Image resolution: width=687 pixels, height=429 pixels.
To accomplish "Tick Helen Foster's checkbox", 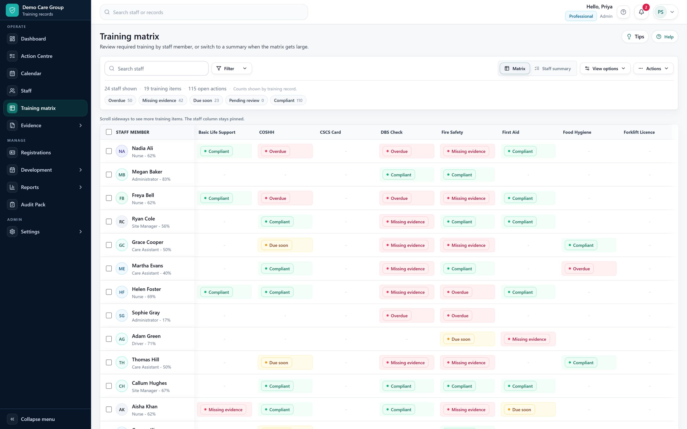I will pos(109,292).
